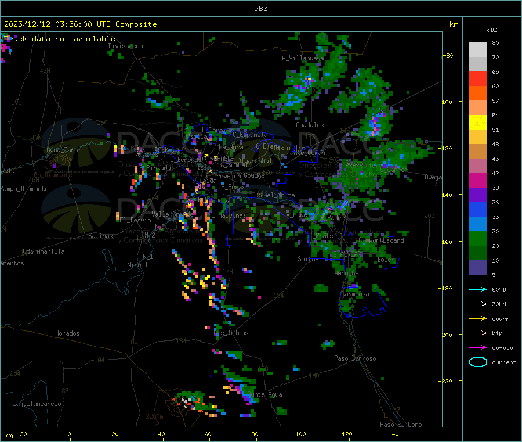The image size is (522, 442).
Task: Pick the orange swatch between 60 and 57 dBZ
Action: pyautogui.click(x=478, y=94)
